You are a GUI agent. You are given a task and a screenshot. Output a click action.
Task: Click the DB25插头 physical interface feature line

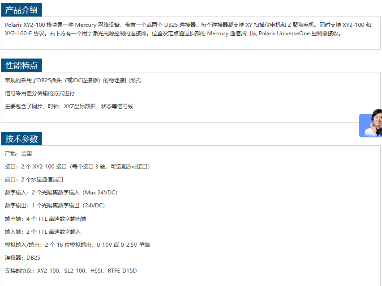pyautogui.click(x=73, y=80)
